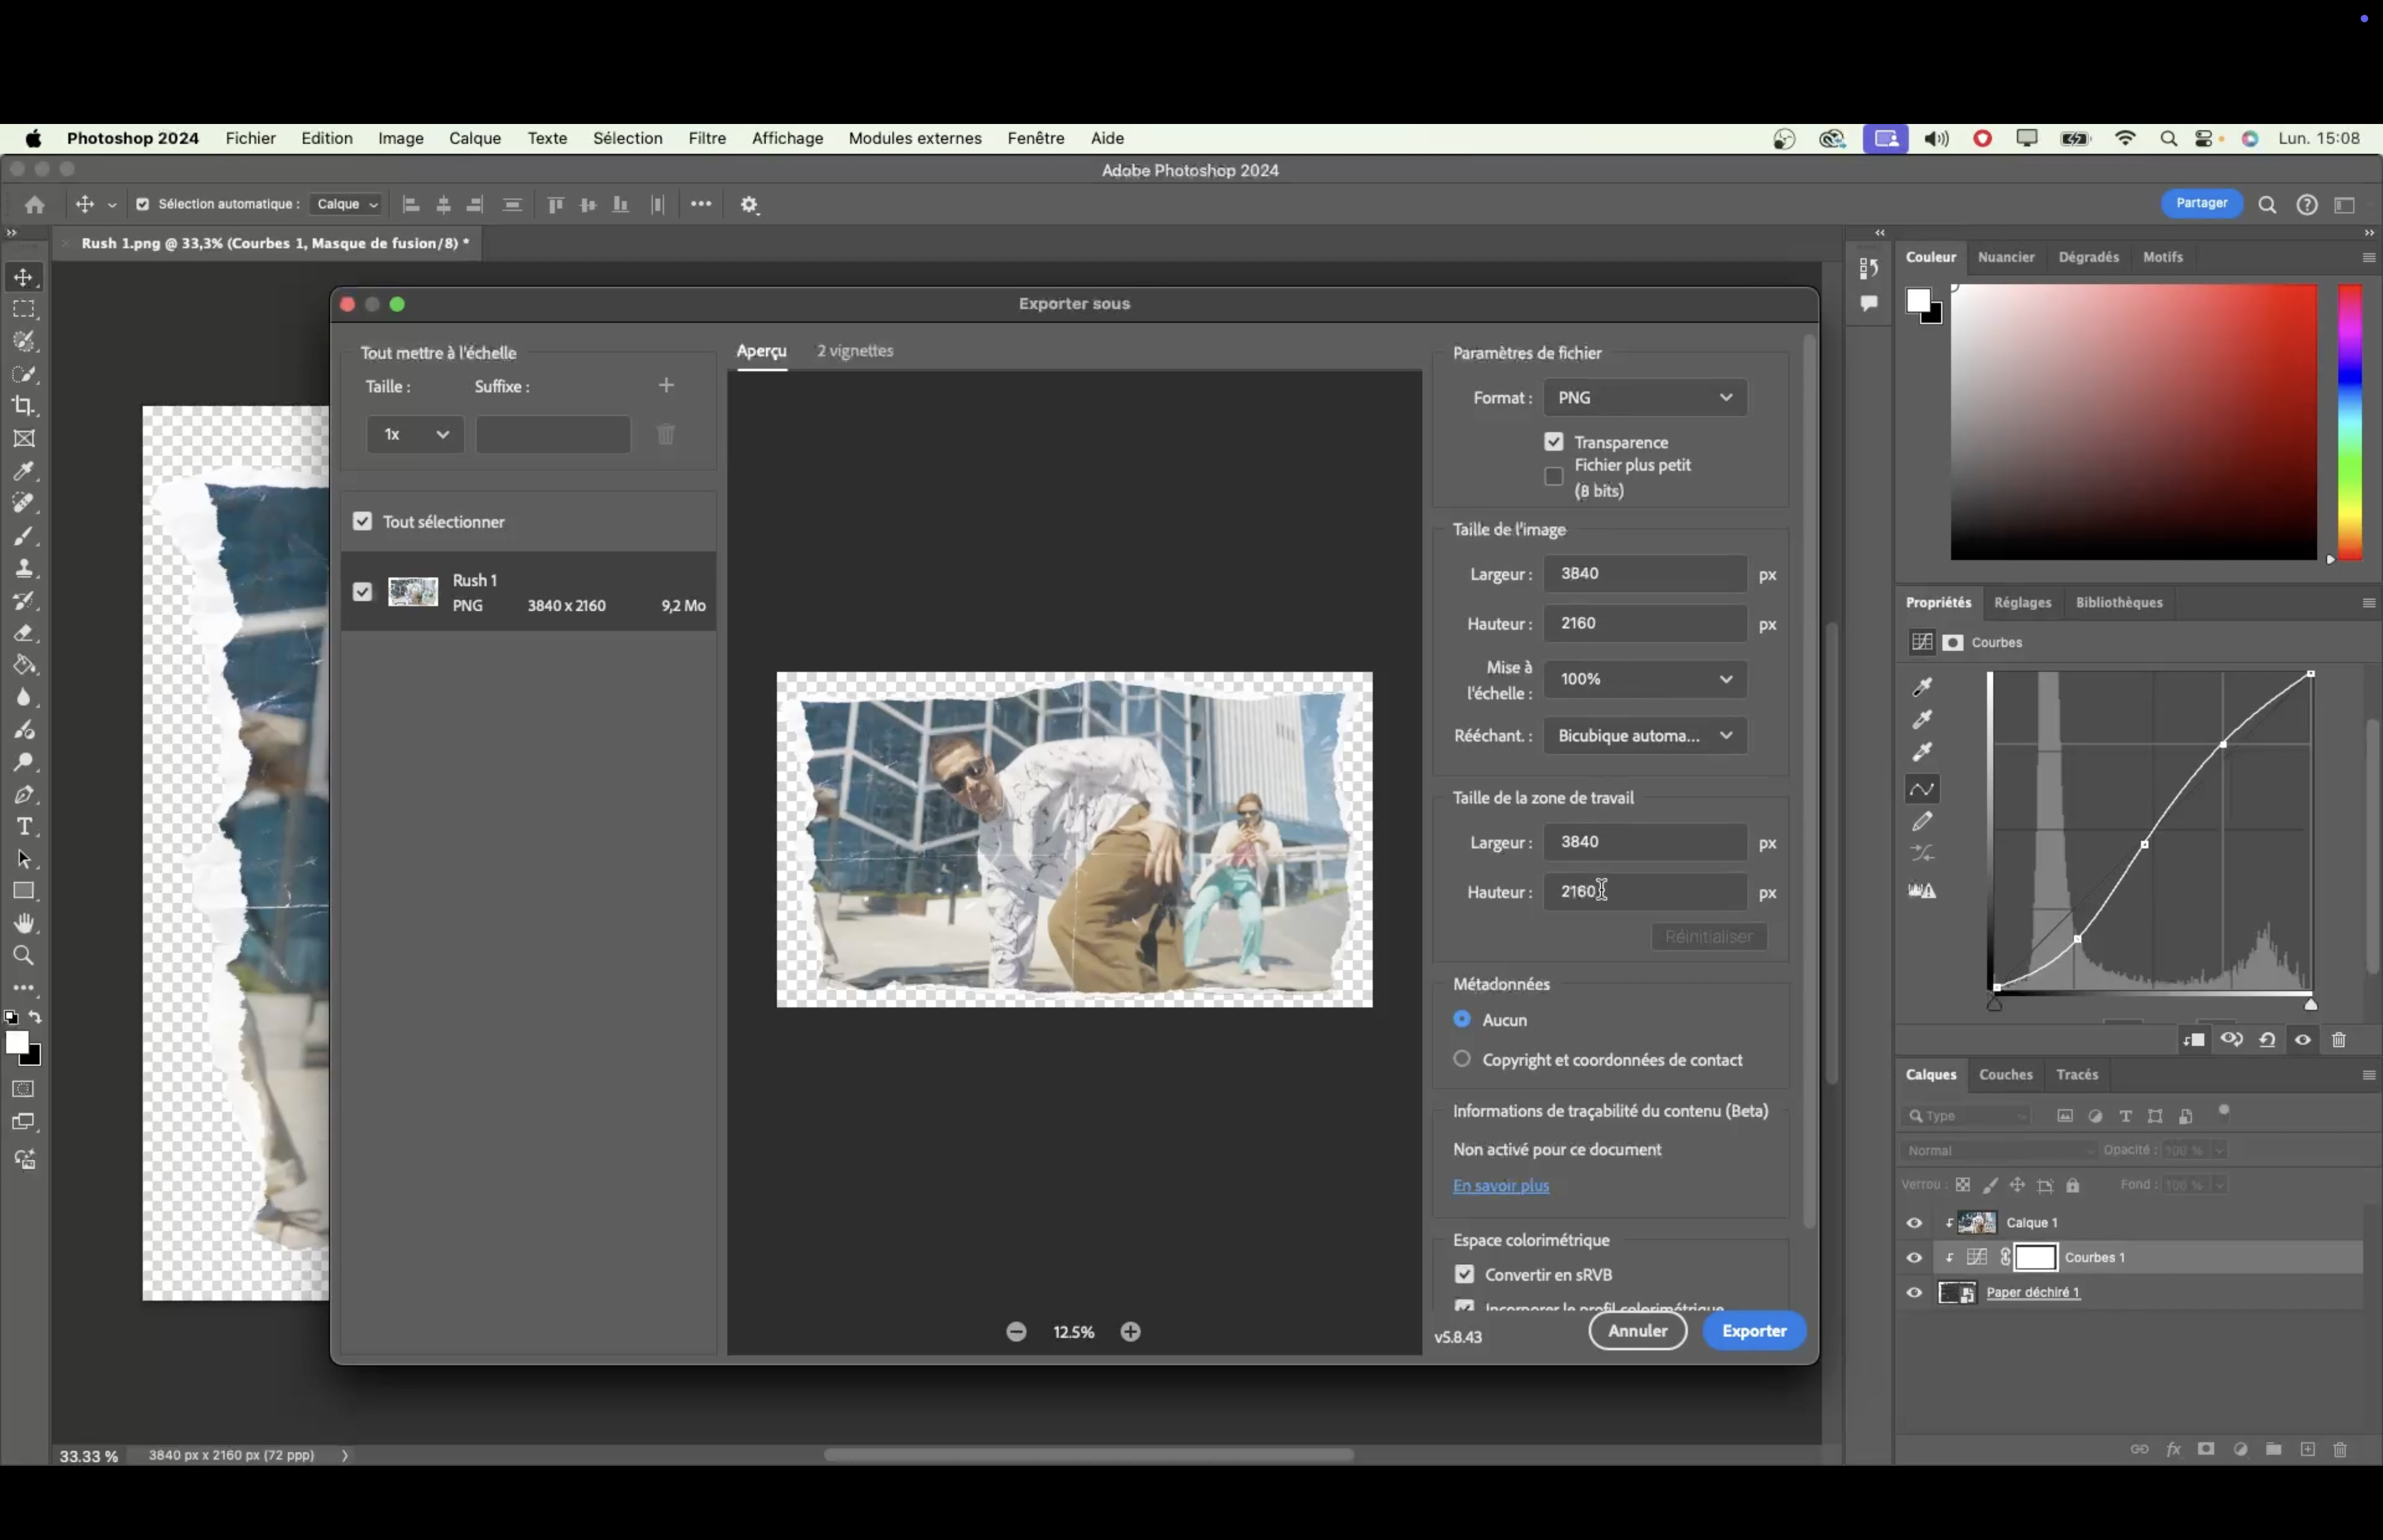Select the Zoom magnifier tool

click(x=24, y=956)
